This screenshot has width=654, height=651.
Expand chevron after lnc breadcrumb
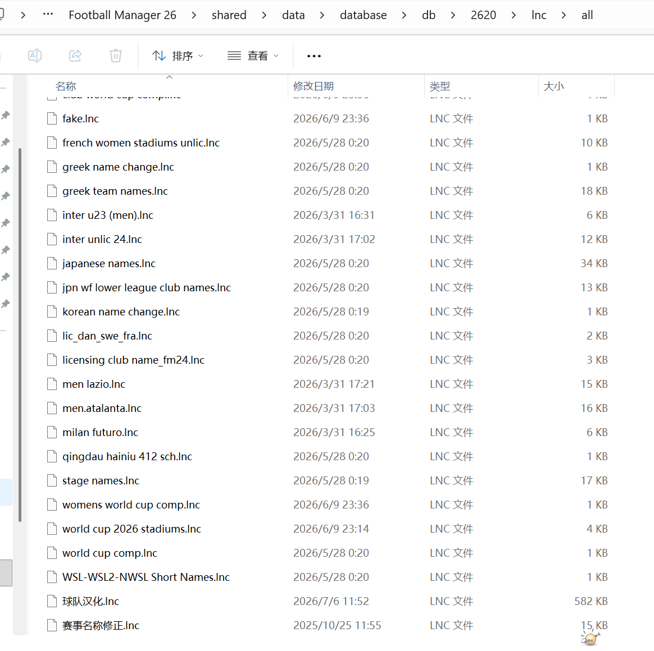(564, 15)
